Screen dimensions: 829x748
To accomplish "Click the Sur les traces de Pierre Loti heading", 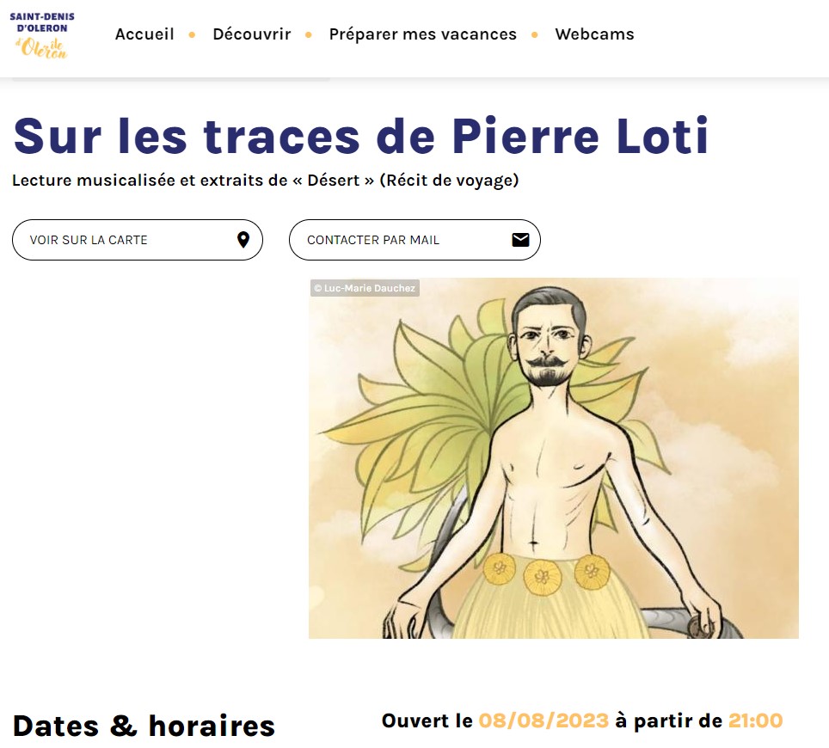I will coord(360,136).
